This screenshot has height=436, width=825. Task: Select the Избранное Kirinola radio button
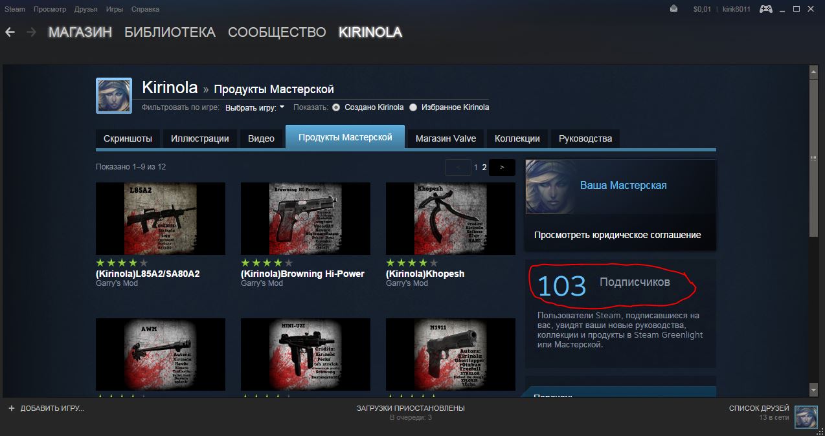click(412, 107)
